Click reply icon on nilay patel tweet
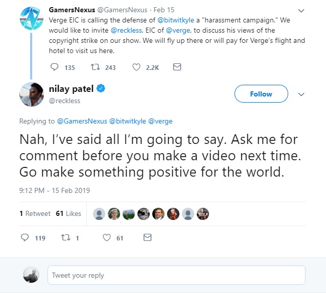Screen dimensions: 326x293 (x=25, y=237)
